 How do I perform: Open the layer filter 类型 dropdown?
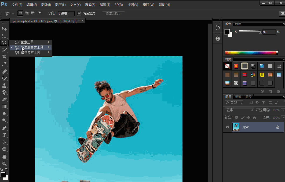pyautogui.click(x=234, y=103)
